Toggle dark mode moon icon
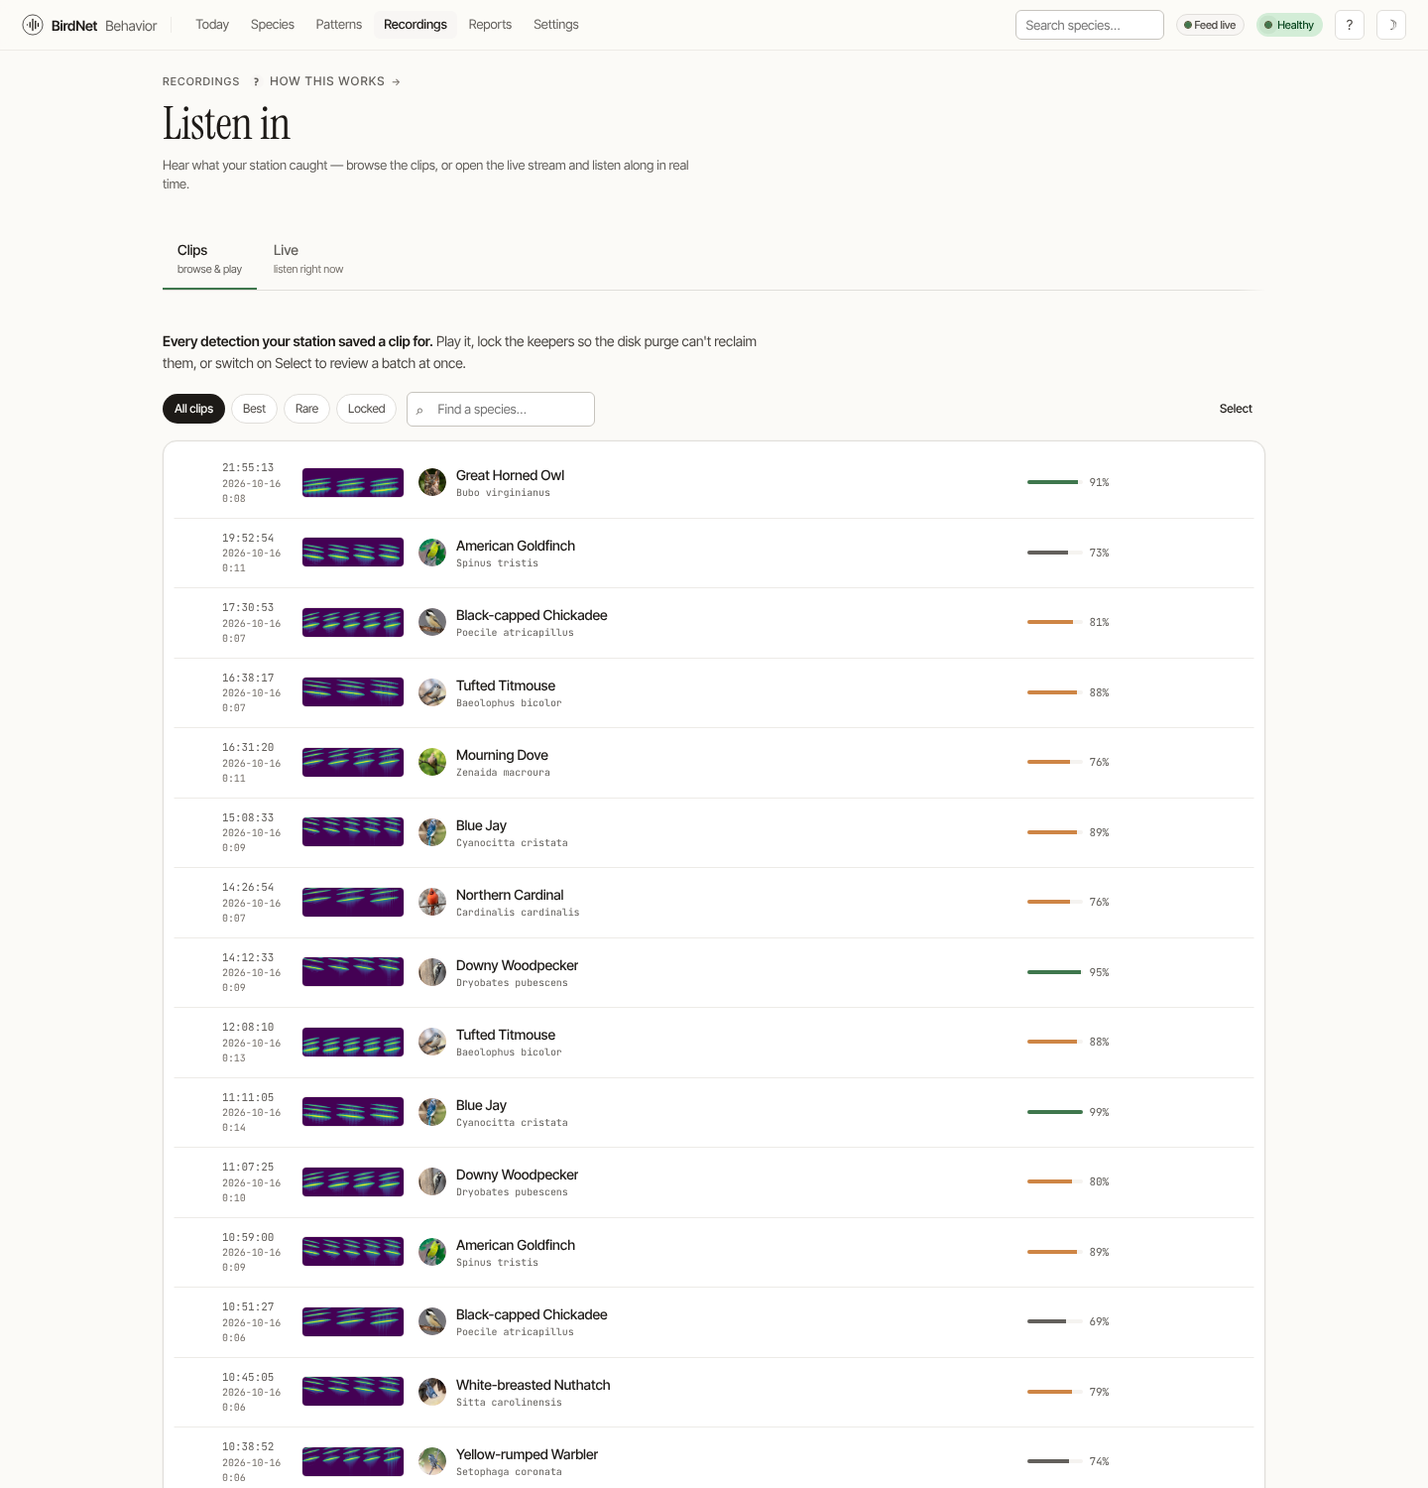Image resolution: width=1428 pixels, height=1488 pixels. pyautogui.click(x=1391, y=25)
